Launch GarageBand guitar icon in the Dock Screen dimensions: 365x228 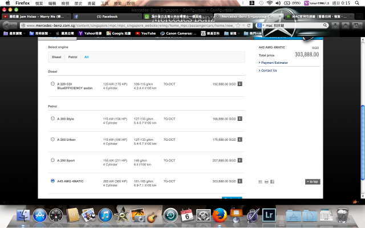click(154, 215)
